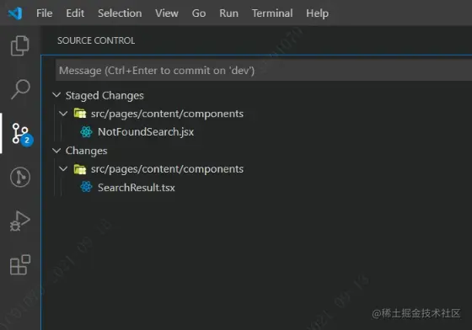Screen dimensions: 472x330
Task: Collapse the Staged Changes section
Action: coord(56,95)
